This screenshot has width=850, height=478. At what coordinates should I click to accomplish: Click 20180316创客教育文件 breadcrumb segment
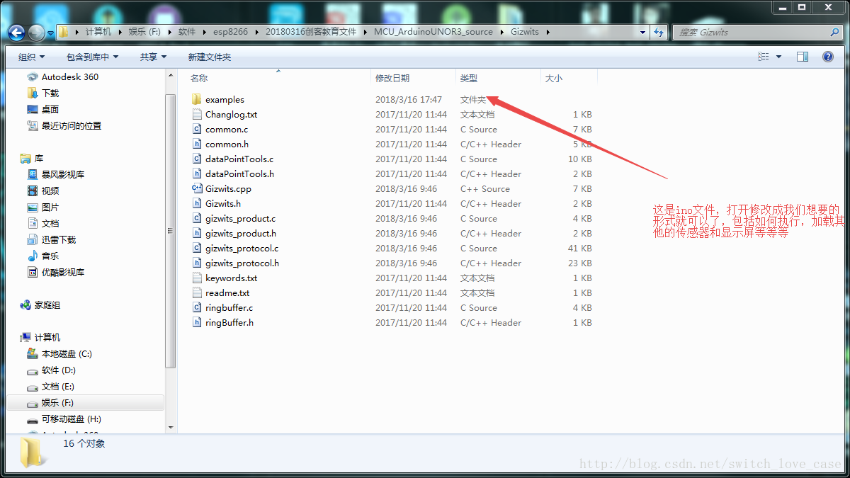[311, 32]
